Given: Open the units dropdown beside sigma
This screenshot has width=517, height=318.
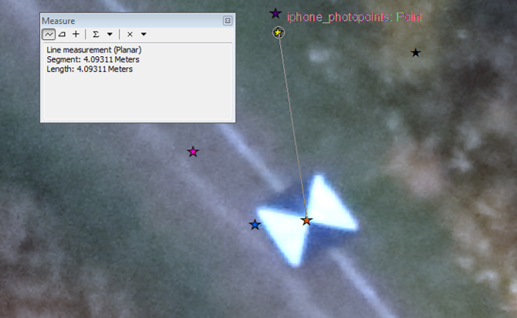Looking at the screenshot, I should 110,34.
